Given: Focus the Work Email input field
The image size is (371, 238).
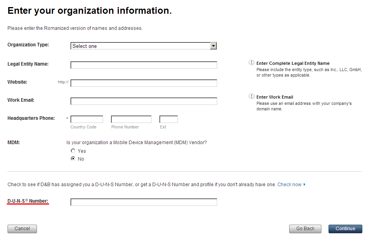Looking at the screenshot, I should pyautogui.click(x=144, y=101).
